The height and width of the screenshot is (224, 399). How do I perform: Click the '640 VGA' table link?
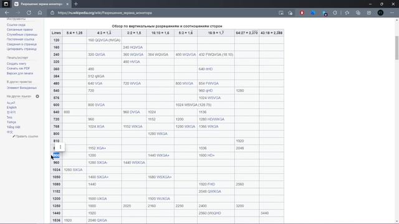tap(95, 83)
